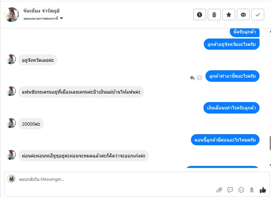Open customer name จันเทียง จำรัสภูมิ profile

pos(41,11)
